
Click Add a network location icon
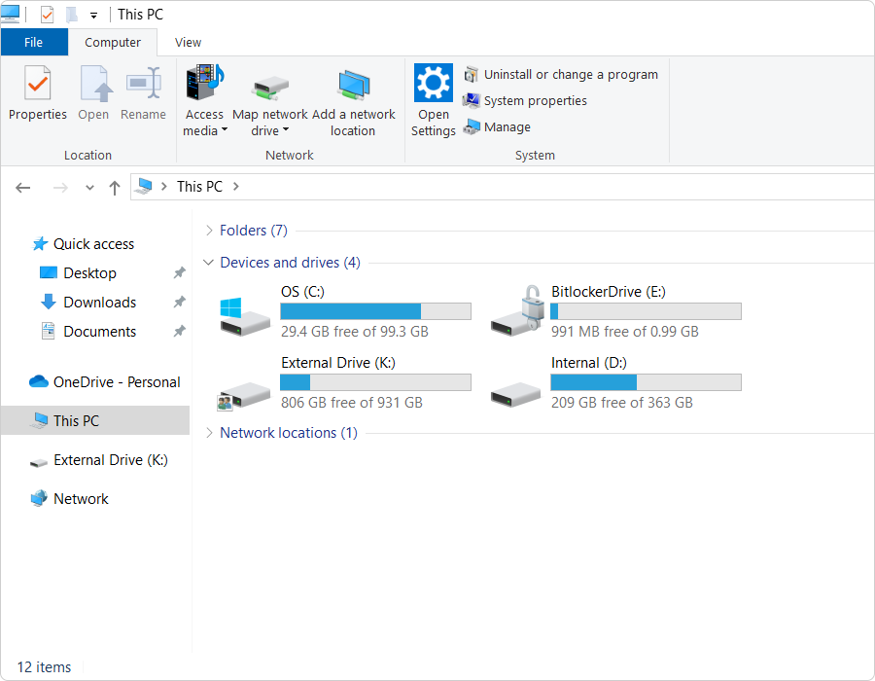click(x=353, y=88)
